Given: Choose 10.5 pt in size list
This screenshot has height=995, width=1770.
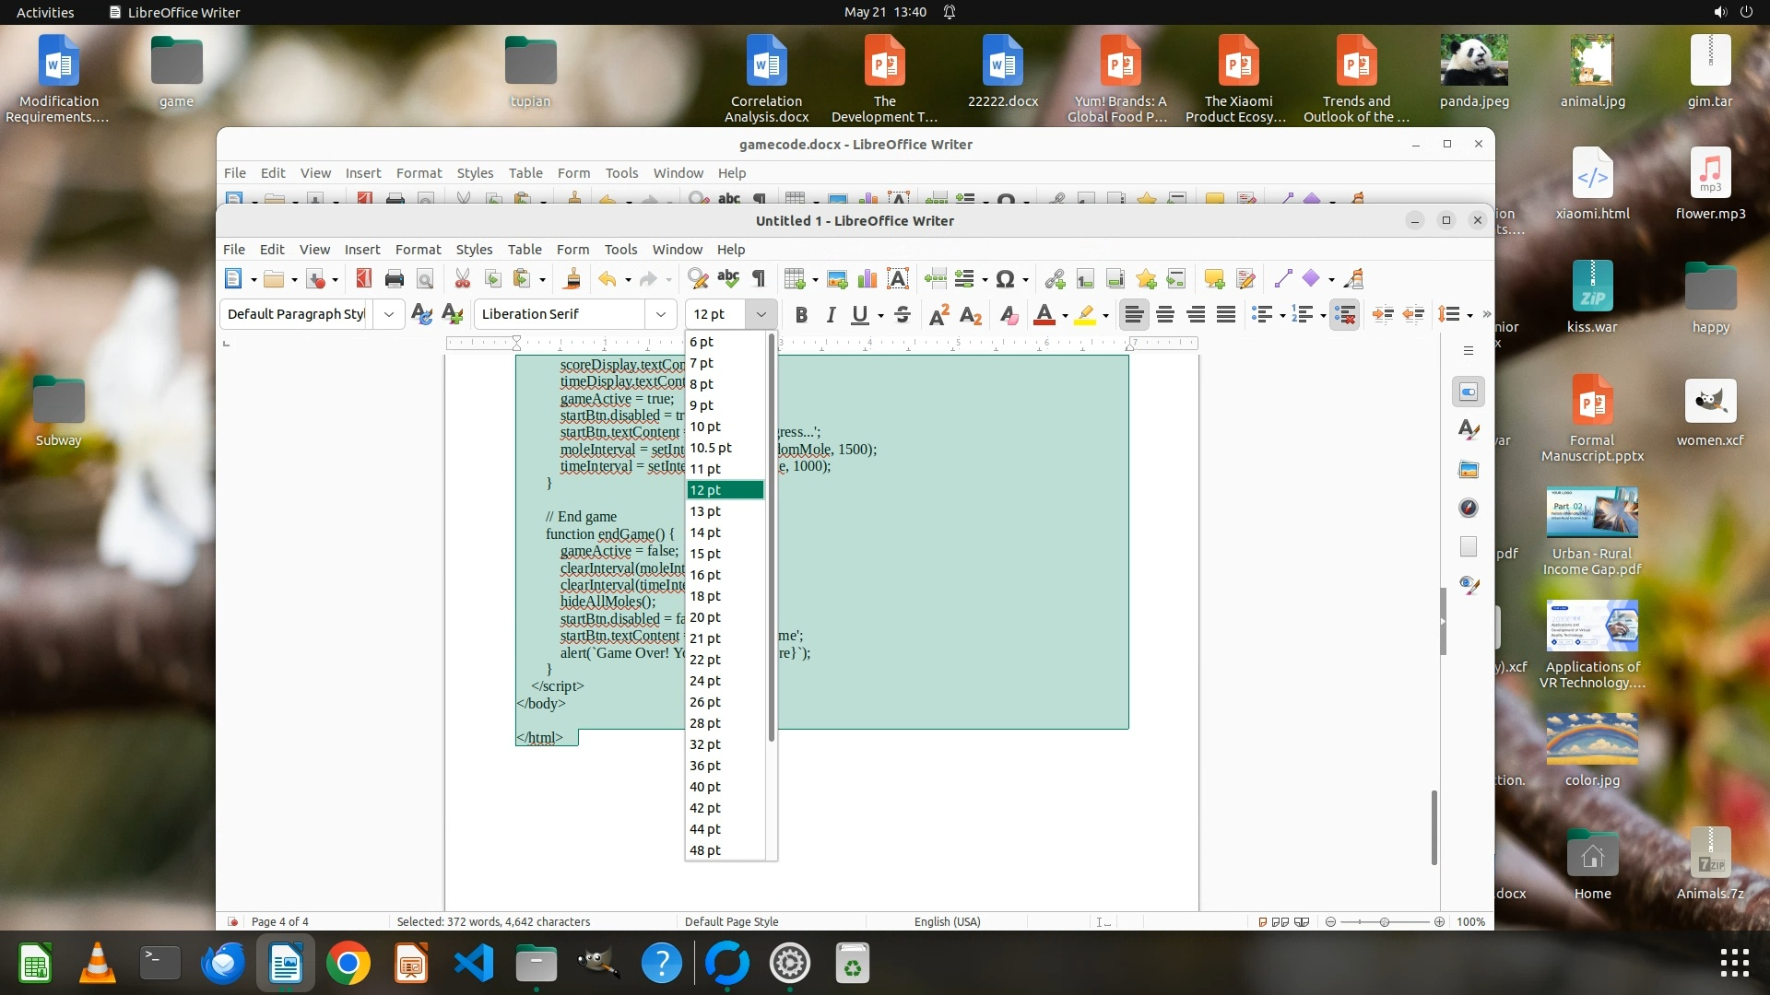Looking at the screenshot, I should pos(711,448).
